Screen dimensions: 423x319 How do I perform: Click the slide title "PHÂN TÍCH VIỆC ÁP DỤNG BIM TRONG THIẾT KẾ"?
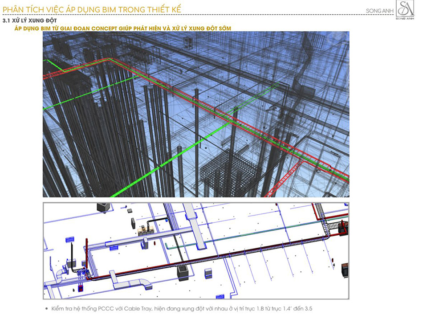(92, 9)
